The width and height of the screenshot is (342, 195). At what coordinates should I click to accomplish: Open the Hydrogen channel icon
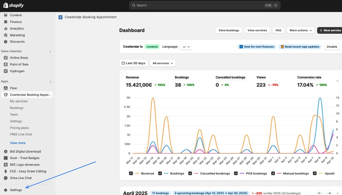click(x=6, y=71)
